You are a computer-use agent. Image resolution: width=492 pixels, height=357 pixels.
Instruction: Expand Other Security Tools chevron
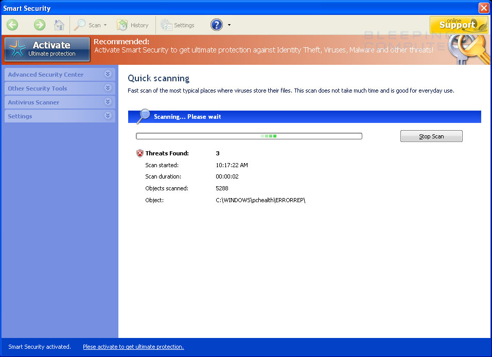108,88
